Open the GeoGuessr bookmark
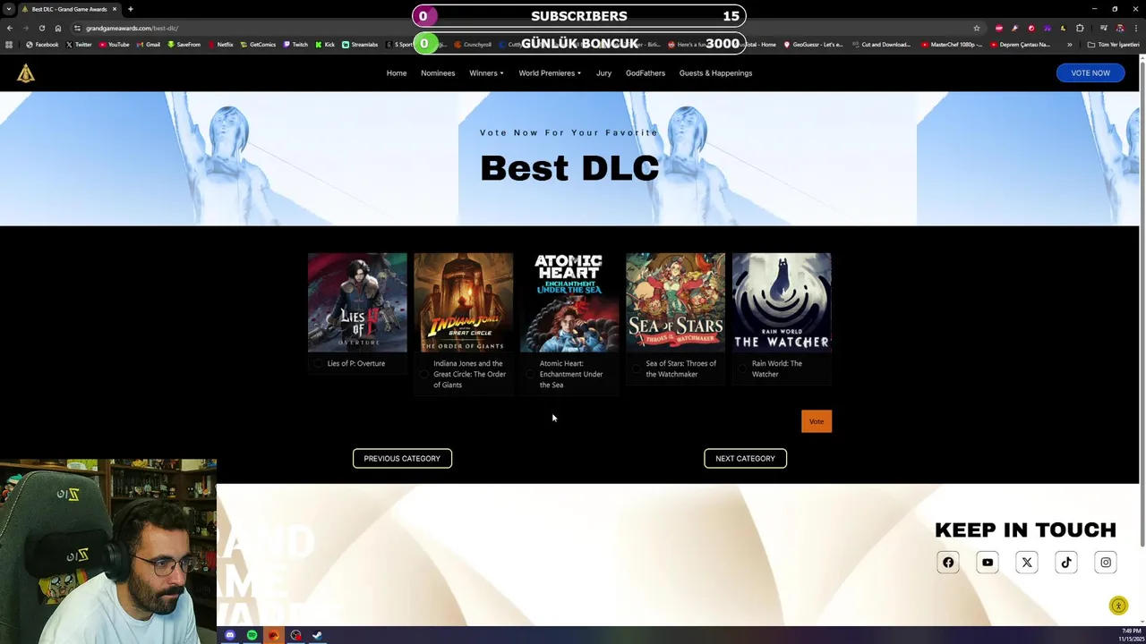Image resolution: width=1146 pixels, height=644 pixels. point(813,45)
